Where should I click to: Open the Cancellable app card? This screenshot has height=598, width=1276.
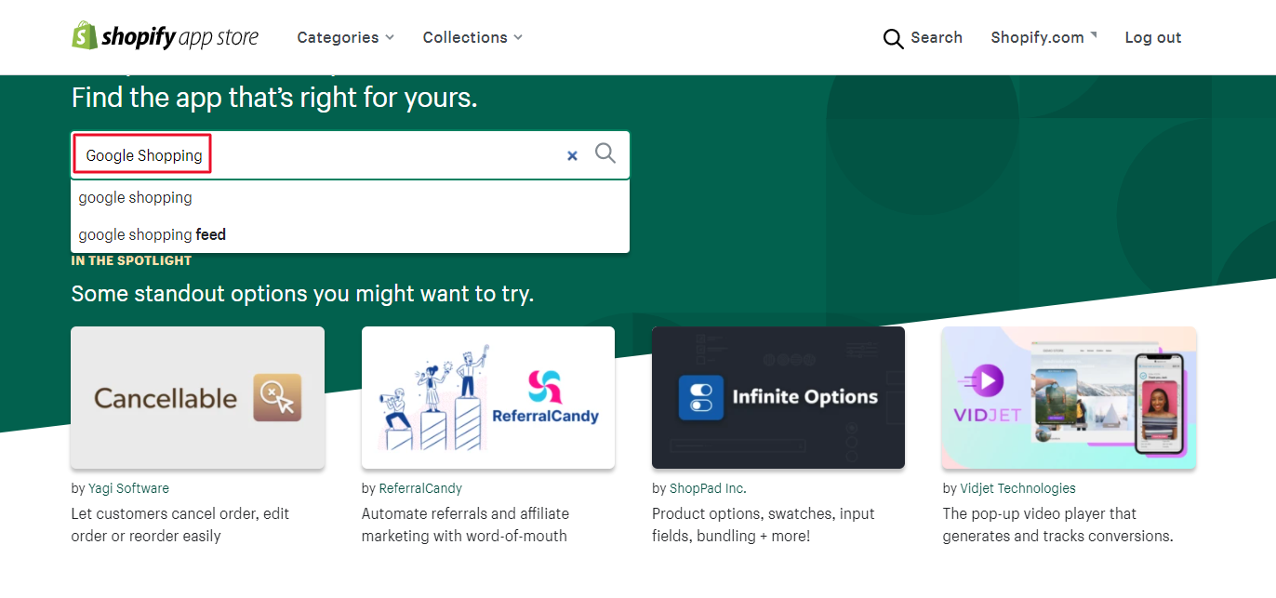(197, 398)
